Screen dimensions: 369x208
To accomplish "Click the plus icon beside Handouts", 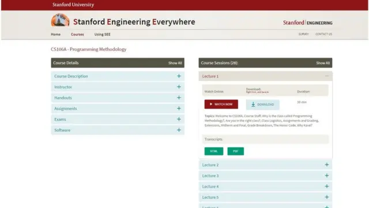I will 179,98.
